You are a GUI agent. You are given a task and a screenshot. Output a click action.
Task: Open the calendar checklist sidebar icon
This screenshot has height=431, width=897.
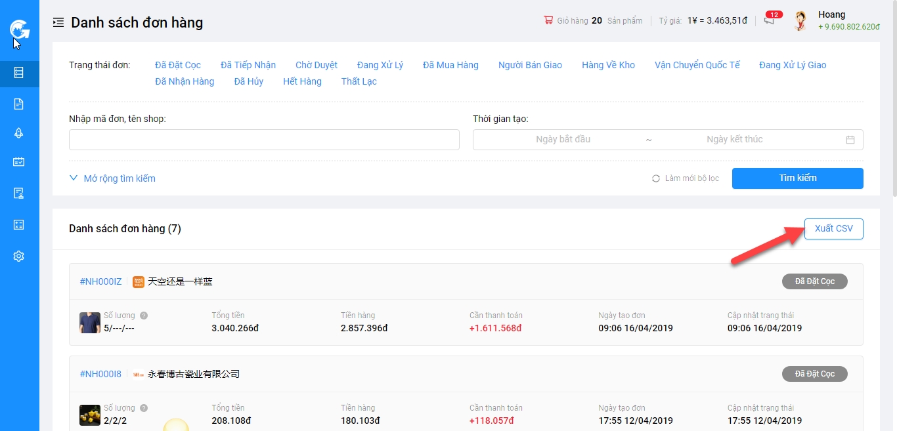point(19,162)
